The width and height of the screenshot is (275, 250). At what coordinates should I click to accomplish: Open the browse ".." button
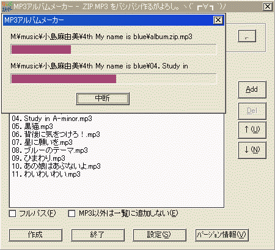point(247,36)
